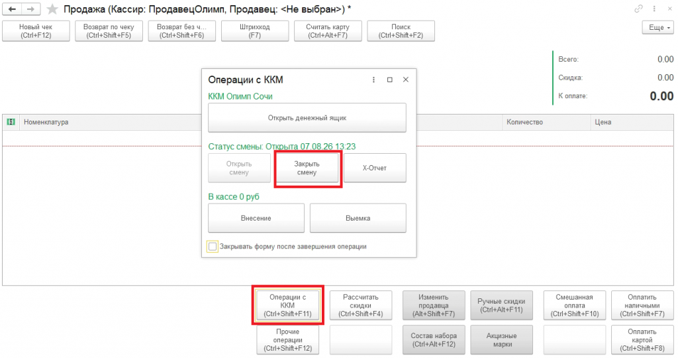Viewport: 678px width, 358px height.
Task: Close the Операции с ККМ dialog
Action: click(406, 80)
